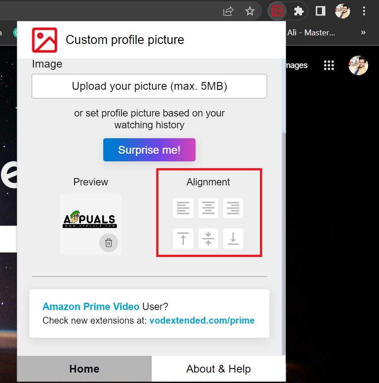Click the Google account avatar on the page
Viewport: 379px width, 383px height.
pyautogui.click(x=358, y=65)
